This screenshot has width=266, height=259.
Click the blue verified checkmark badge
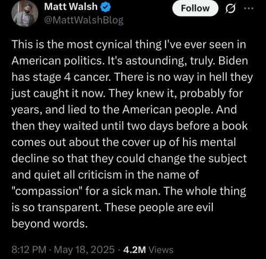(x=106, y=7)
